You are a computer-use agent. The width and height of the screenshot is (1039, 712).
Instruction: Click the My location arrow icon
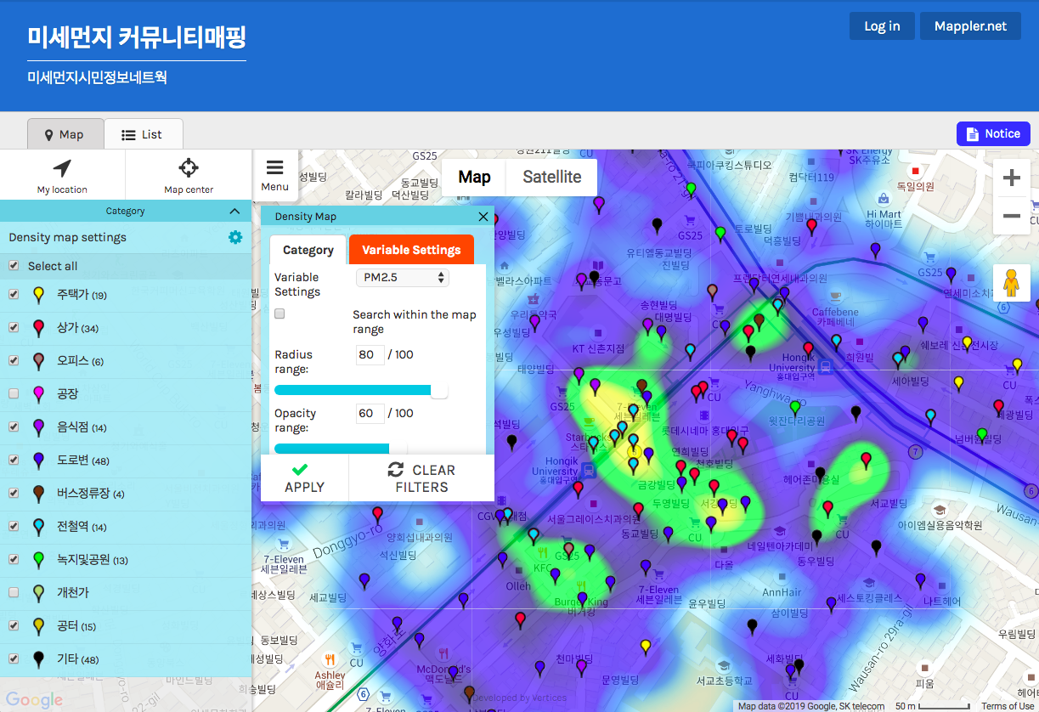click(62, 167)
